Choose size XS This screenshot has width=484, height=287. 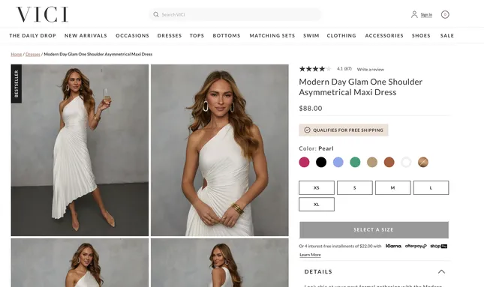317,188
